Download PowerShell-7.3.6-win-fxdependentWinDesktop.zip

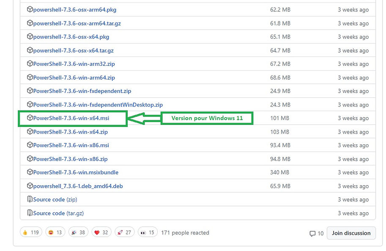pyautogui.click(x=98, y=105)
